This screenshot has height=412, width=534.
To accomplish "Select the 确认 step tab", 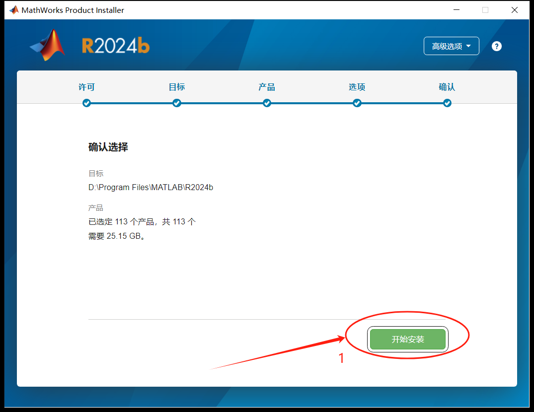I will tap(447, 87).
